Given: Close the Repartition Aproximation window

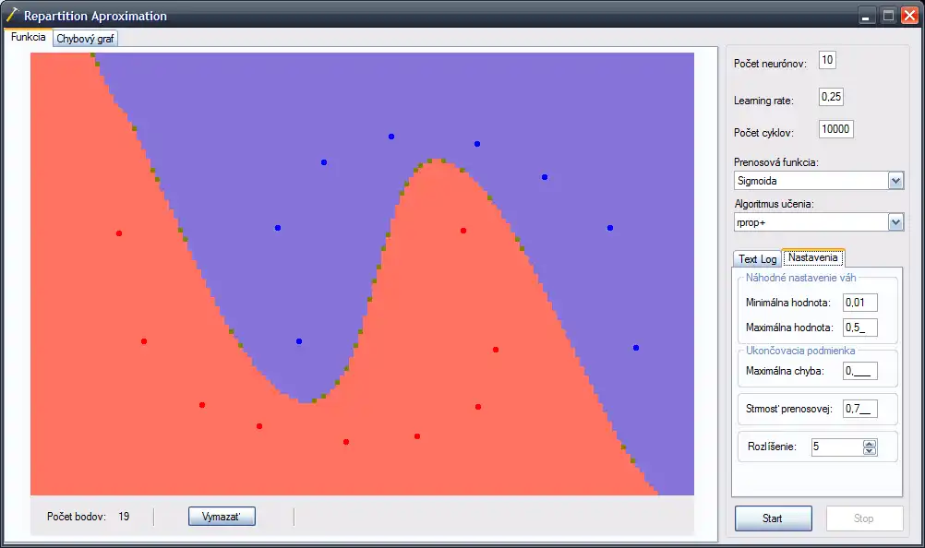Looking at the screenshot, I should [909, 16].
